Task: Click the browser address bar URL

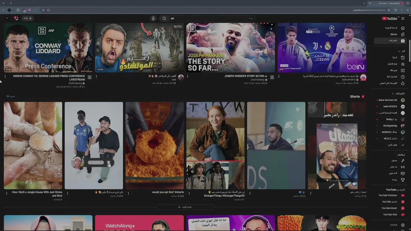Action: (x=369, y=10)
